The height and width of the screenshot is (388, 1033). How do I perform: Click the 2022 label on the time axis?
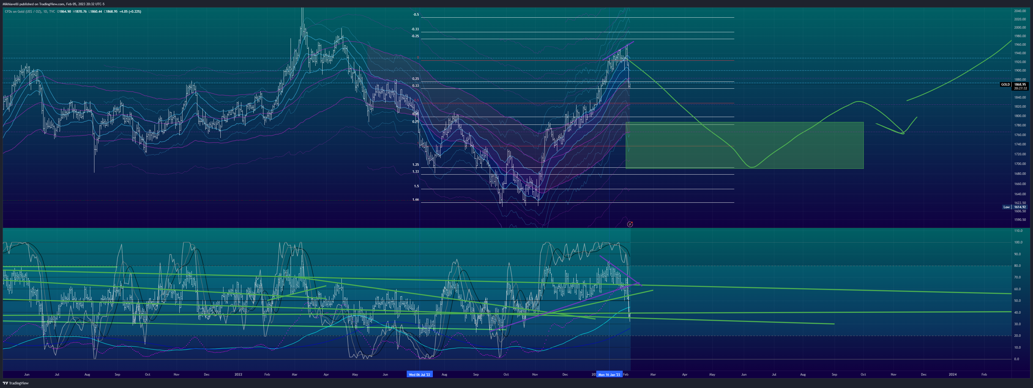pos(238,375)
